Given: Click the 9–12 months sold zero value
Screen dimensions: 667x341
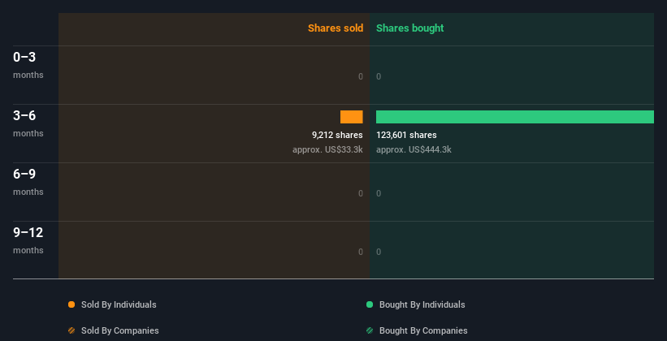Looking at the screenshot, I should click(360, 252).
